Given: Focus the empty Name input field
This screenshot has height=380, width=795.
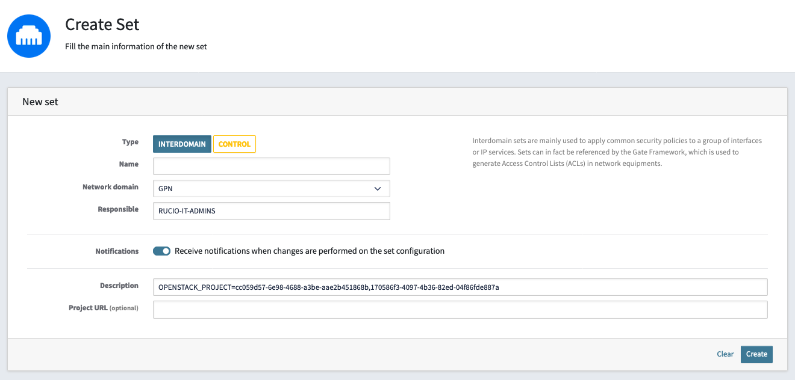Looking at the screenshot, I should [x=271, y=167].
